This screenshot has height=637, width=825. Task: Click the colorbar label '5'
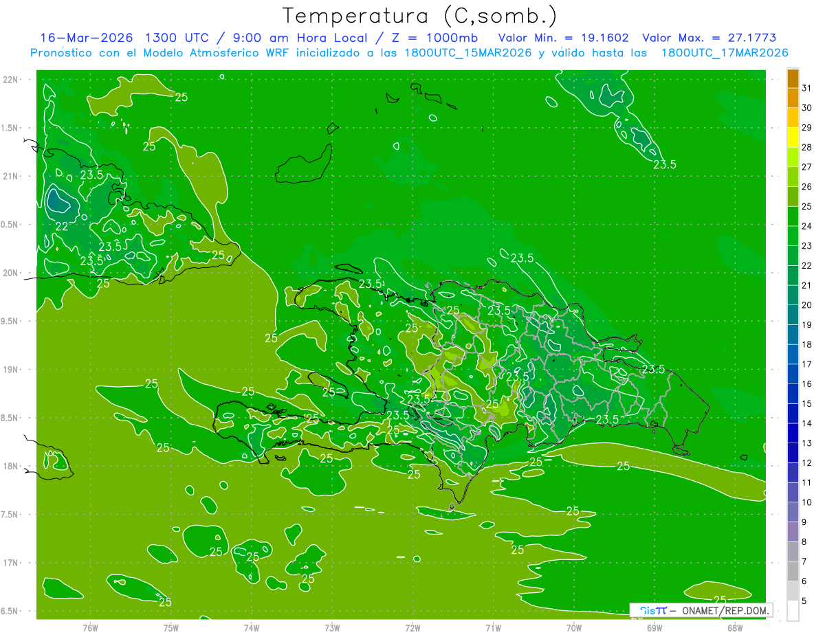(804, 601)
